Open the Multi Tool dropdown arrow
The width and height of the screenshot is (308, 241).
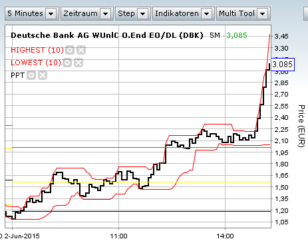(x=263, y=14)
